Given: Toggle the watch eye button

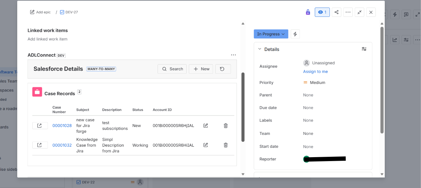Looking at the screenshot, I should pyautogui.click(x=322, y=12).
